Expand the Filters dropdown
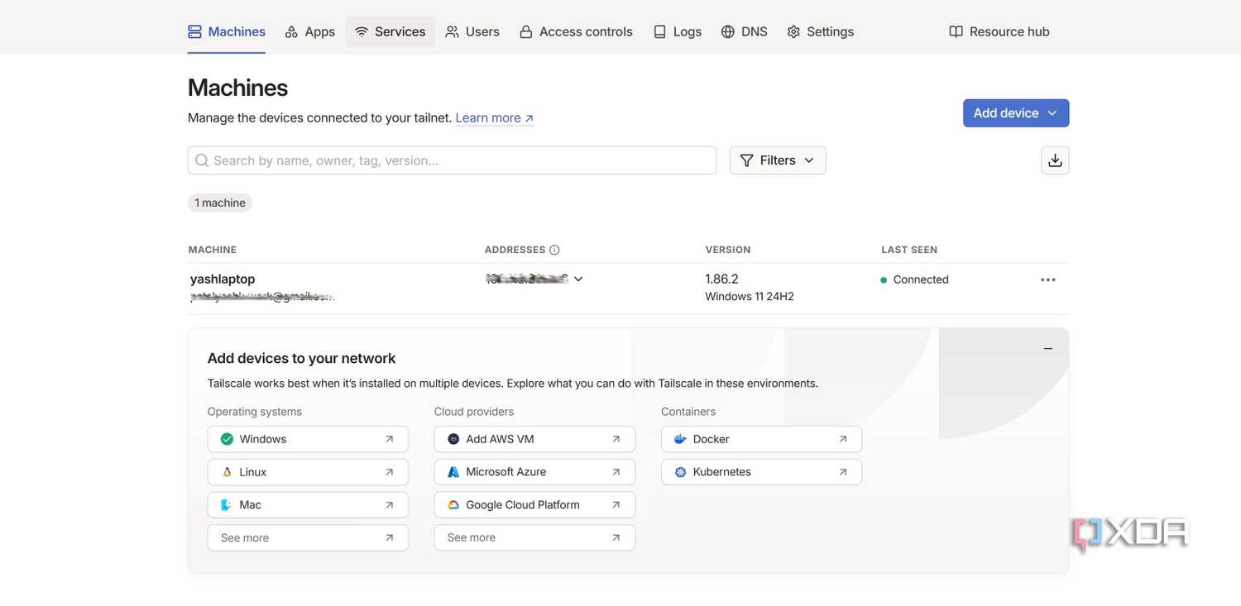The image size is (1241, 606). (x=778, y=160)
